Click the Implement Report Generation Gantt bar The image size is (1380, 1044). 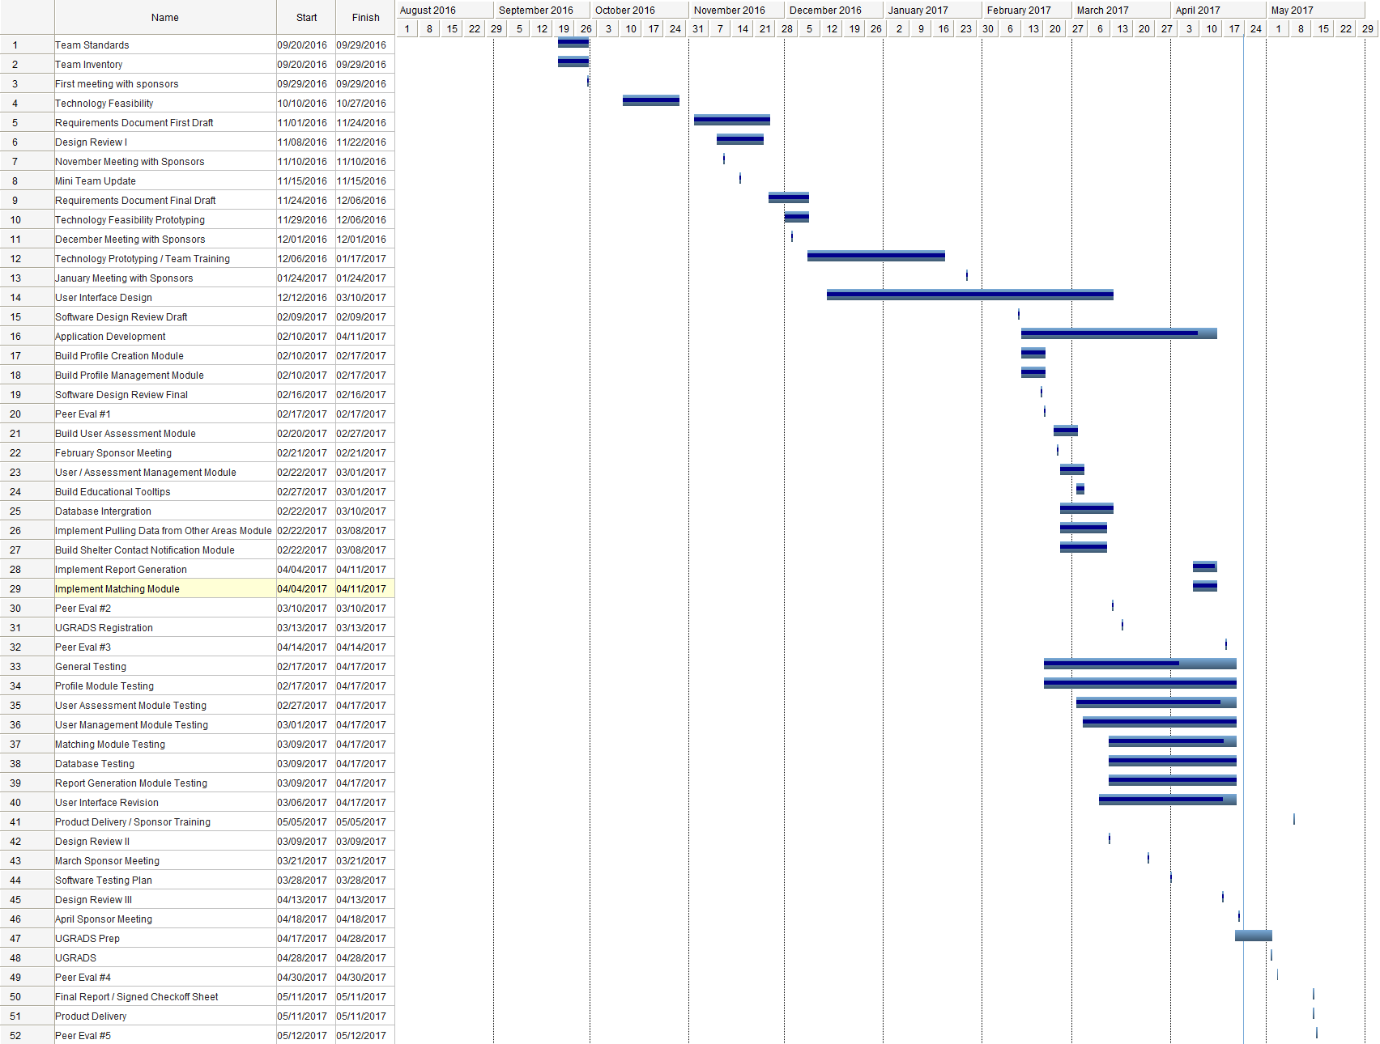1205,567
